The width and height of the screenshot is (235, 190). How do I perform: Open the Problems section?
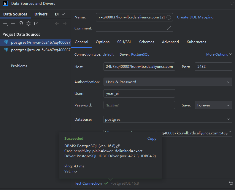coord(19,66)
